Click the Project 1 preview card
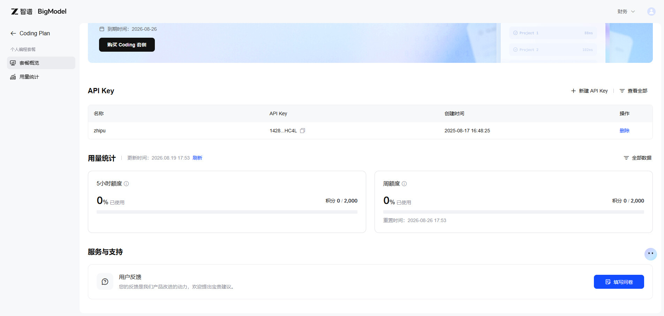The height and width of the screenshot is (316, 664). click(553, 33)
